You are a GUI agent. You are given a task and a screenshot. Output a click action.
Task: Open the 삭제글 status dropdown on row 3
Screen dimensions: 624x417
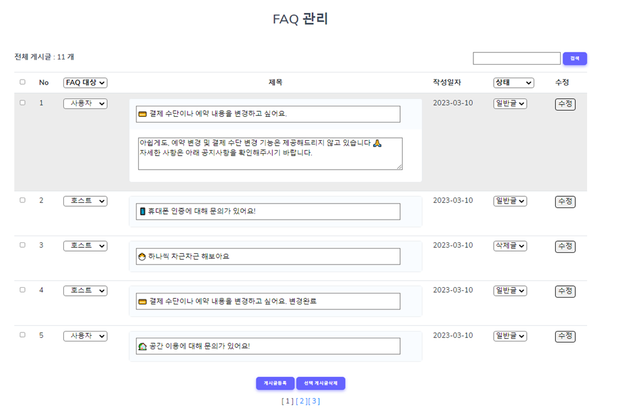pyautogui.click(x=509, y=246)
